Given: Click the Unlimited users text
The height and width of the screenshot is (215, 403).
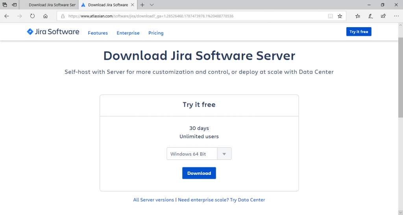Looking at the screenshot, I should point(199,136).
